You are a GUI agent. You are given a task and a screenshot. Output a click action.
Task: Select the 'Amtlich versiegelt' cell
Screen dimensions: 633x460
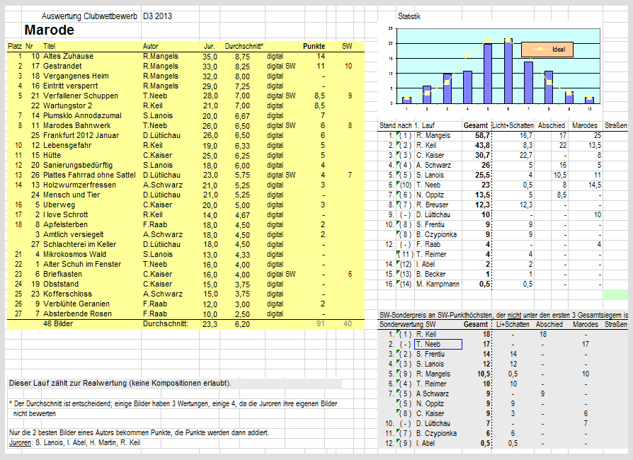click(74, 234)
